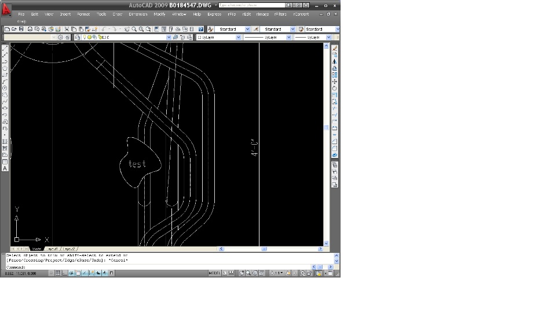Toggle Dynamic UCS in status bar
Screen dimensions: 556x316
coord(92,273)
